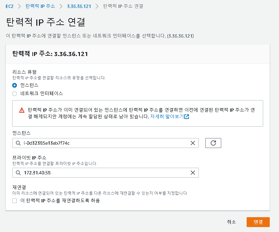The width and height of the screenshot is (279, 232).
Task: Open the 자세히 알아보기 link
Action: tap(170, 117)
